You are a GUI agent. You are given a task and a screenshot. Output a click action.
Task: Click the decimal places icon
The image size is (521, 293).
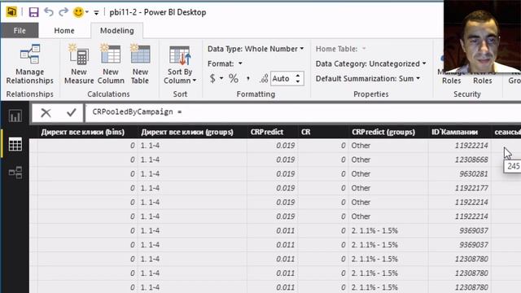pyautogui.click(x=264, y=79)
